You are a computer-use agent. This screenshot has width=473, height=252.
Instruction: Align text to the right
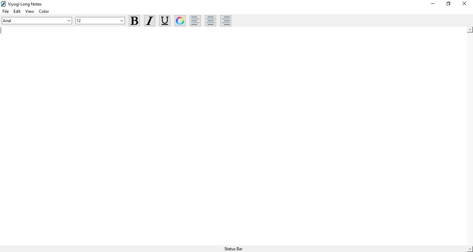(226, 21)
